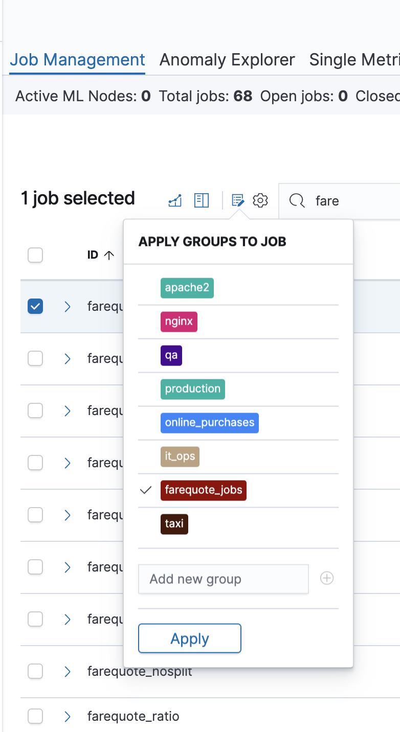Toggle the select-all jobs header checkbox
The height and width of the screenshot is (732, 400).
tap(35, 255)
